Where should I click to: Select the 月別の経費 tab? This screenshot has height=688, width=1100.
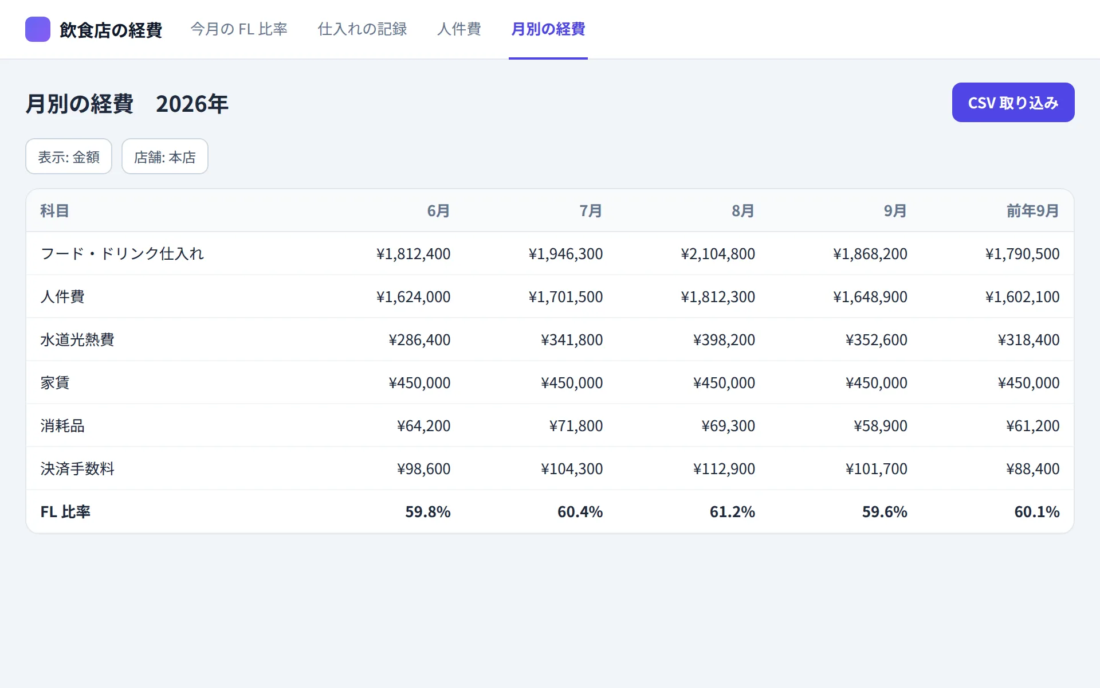tap(548, 29)
